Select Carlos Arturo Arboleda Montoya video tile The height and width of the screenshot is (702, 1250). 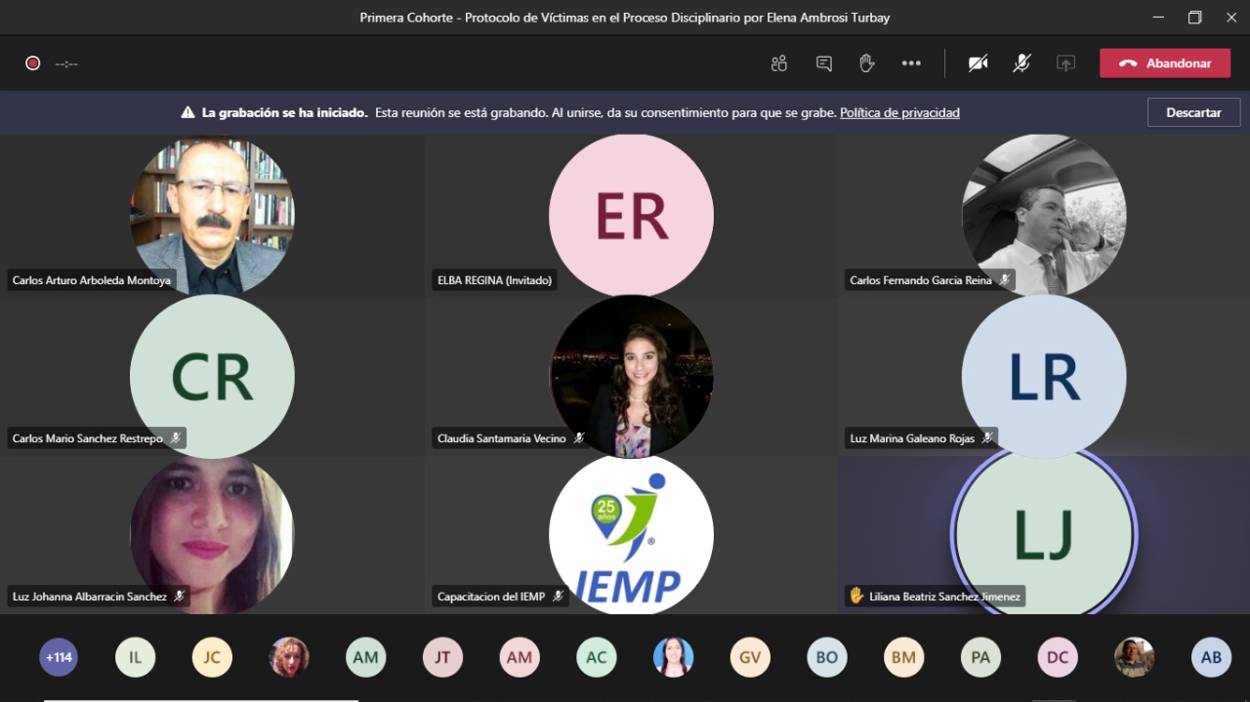(212, 215)
